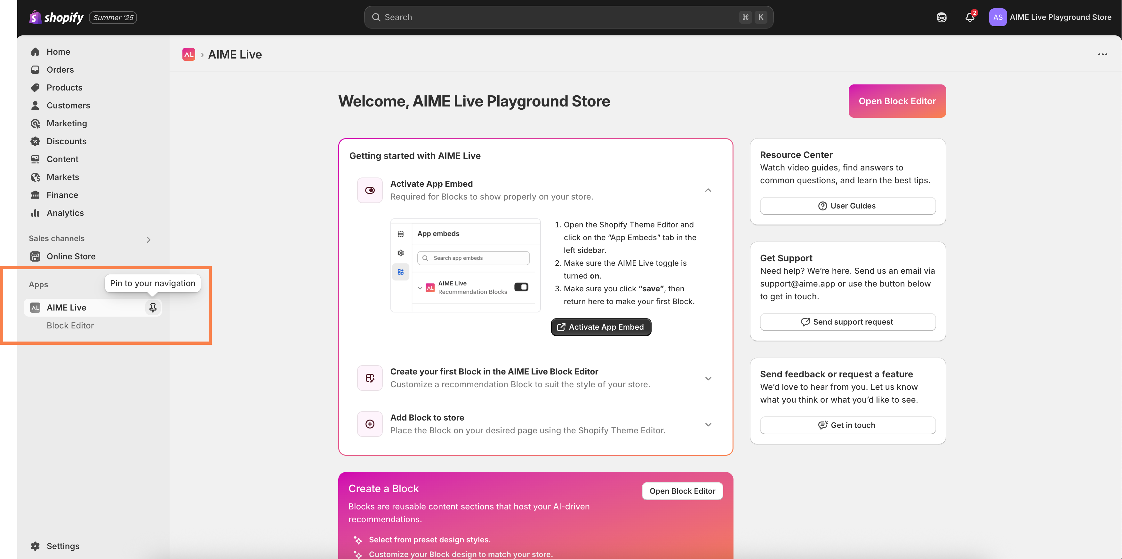Click the theme settings gear in preview

[401, 253]
